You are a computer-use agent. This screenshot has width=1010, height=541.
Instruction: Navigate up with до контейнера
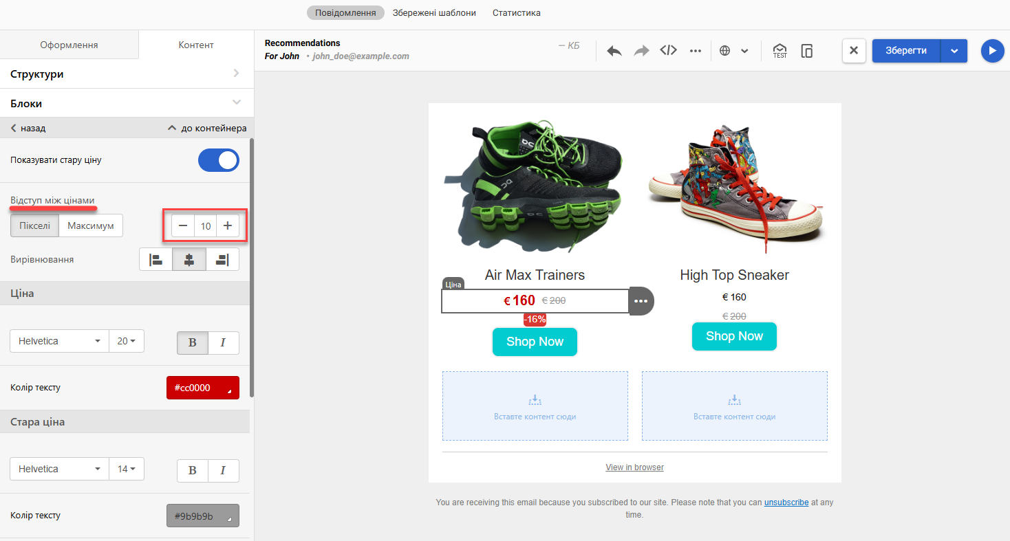(x=207, y=128)
